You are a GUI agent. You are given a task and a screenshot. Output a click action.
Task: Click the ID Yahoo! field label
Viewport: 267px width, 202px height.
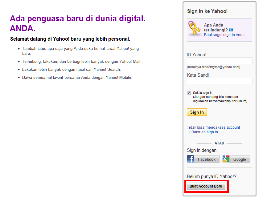click(x=196, y=55)
